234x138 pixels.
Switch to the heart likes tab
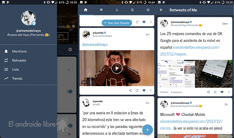[x=101, y=10]
